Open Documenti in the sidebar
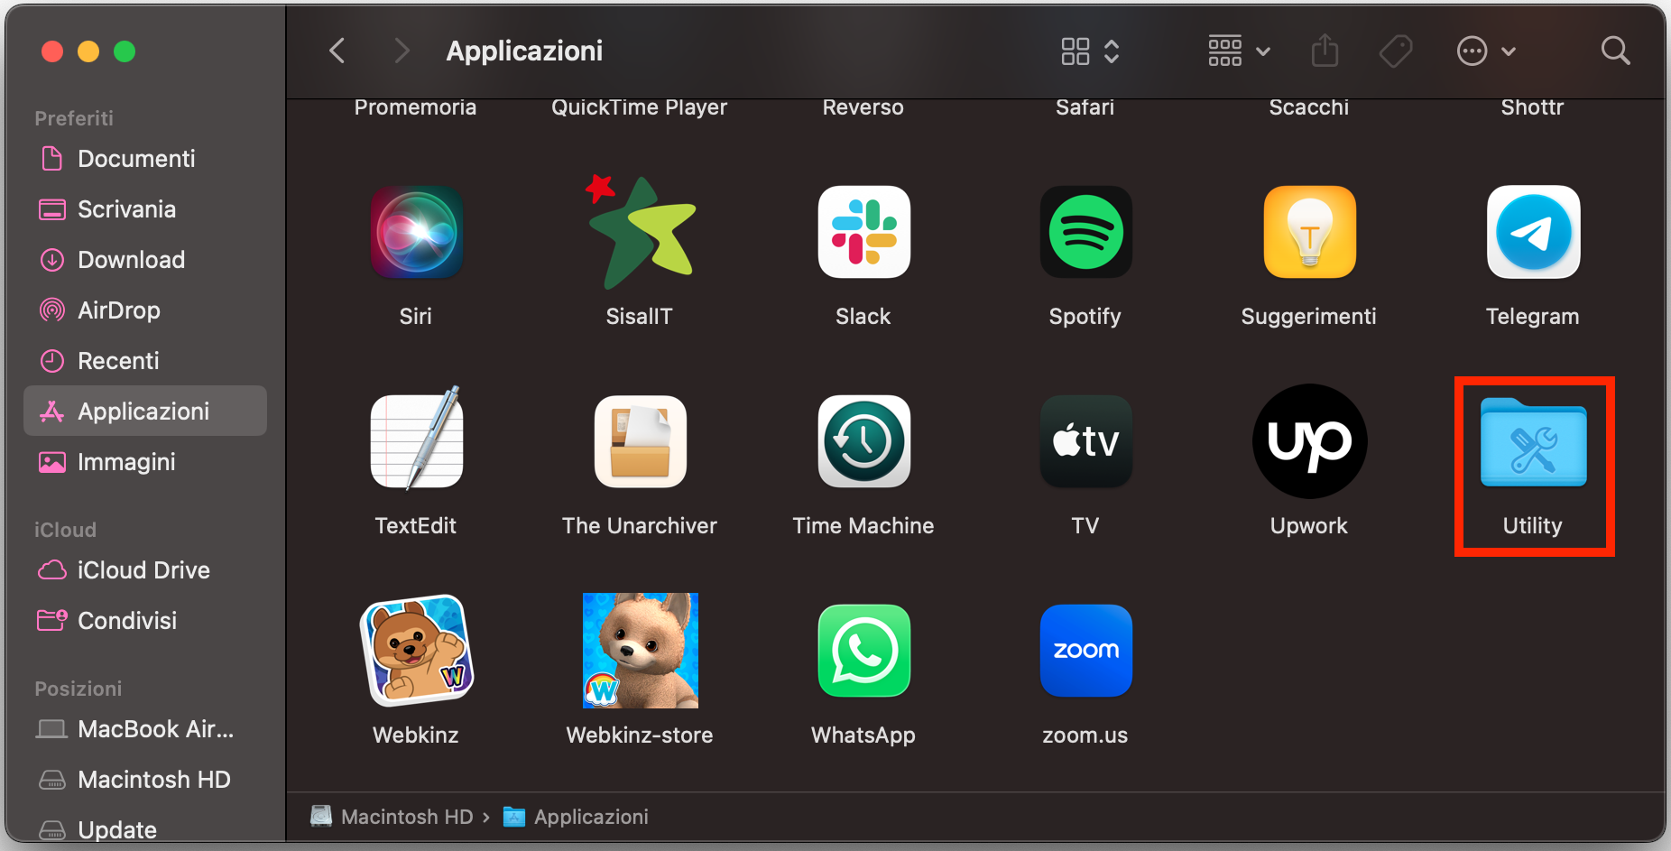 pyautogui.click(x=145, y=159)
